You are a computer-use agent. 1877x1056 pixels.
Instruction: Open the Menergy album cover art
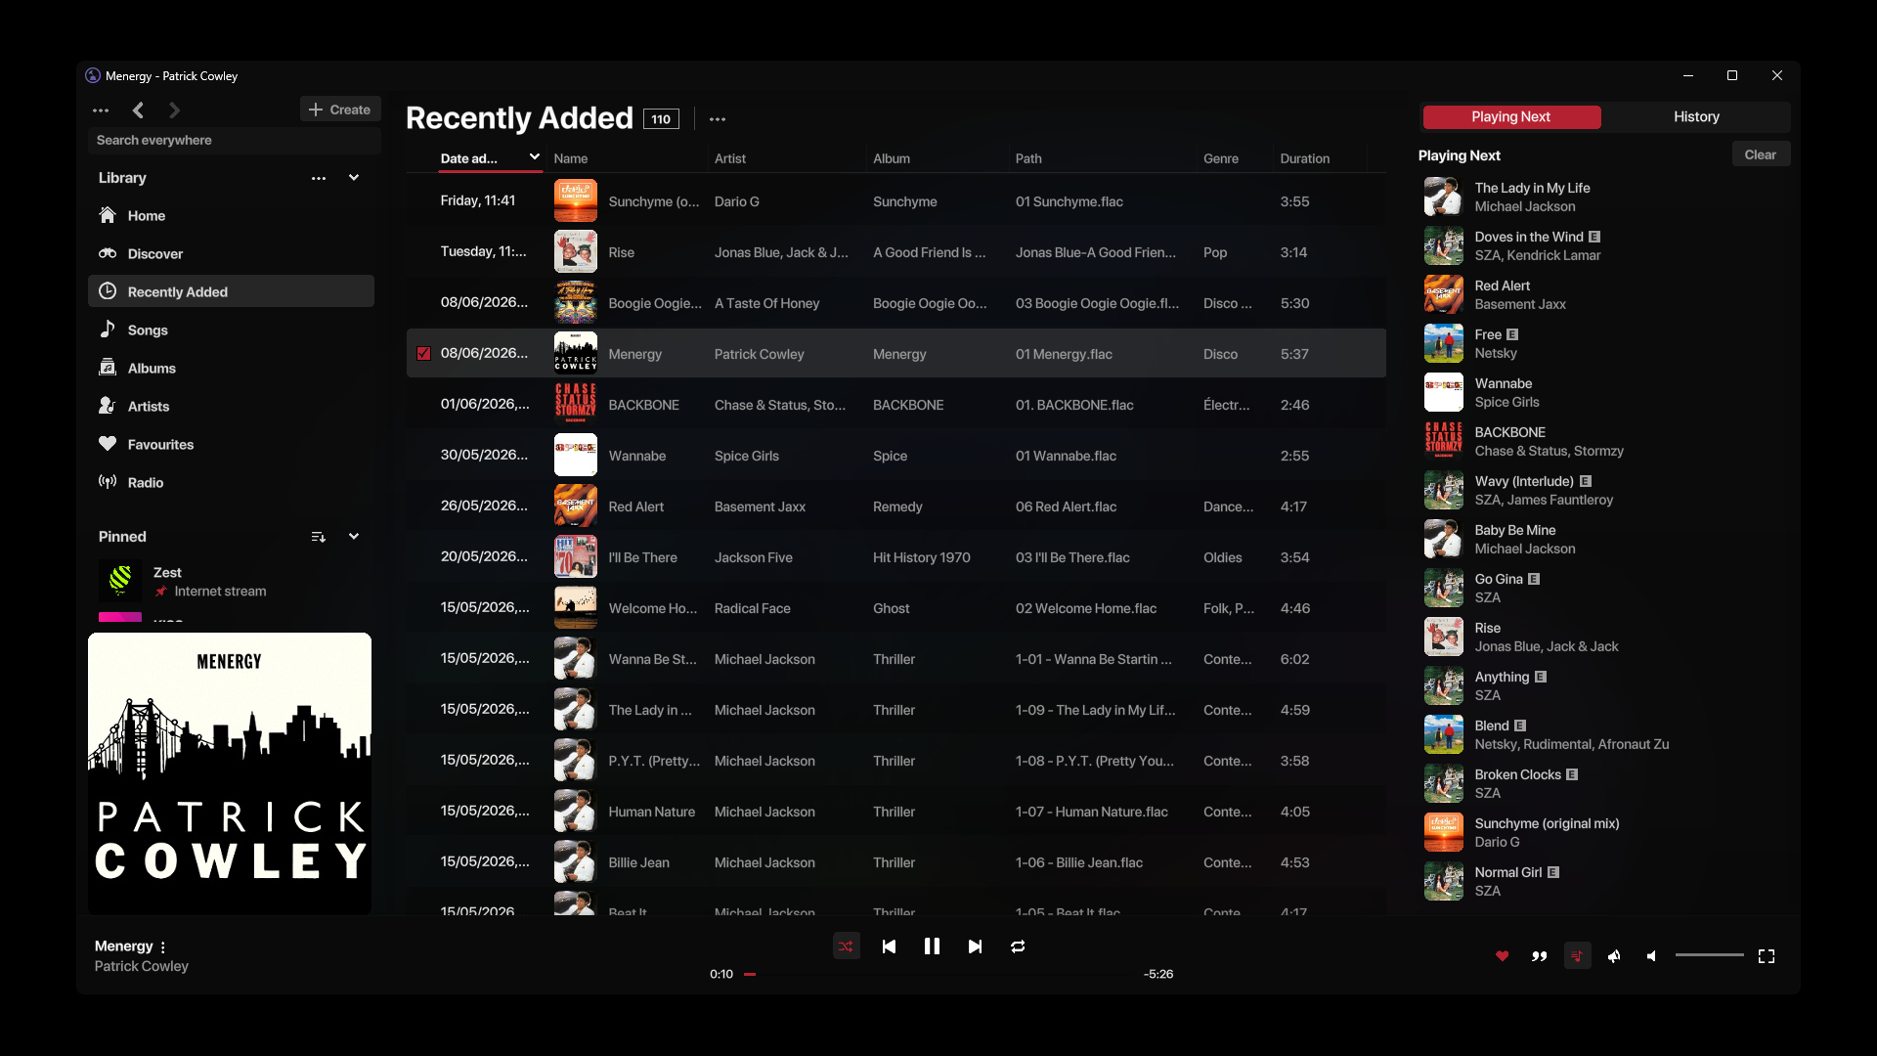tap(230, 773)
